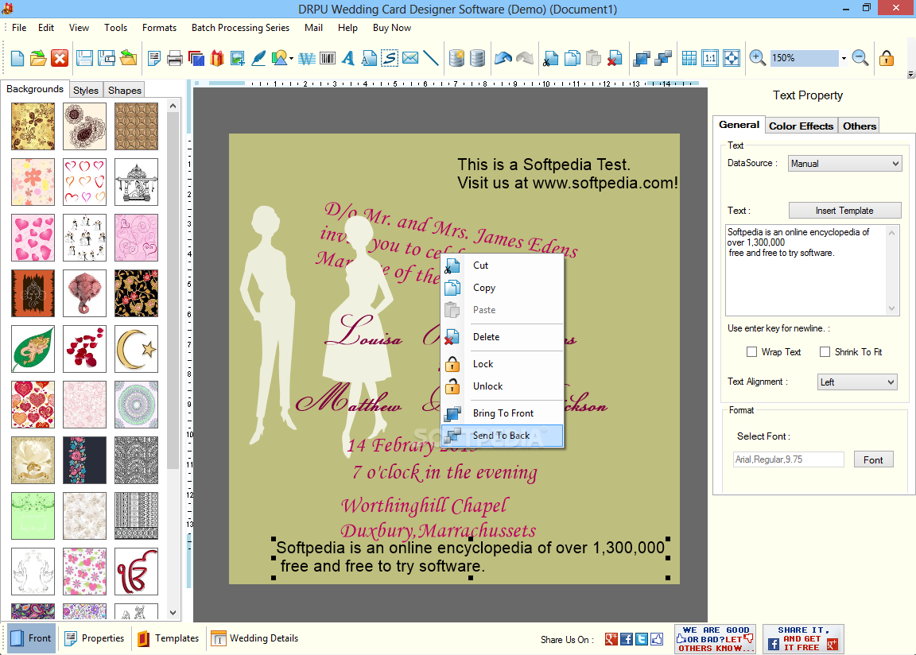Click the envelope mail toolbar icon
916x655 pixels.
[410, 58]
